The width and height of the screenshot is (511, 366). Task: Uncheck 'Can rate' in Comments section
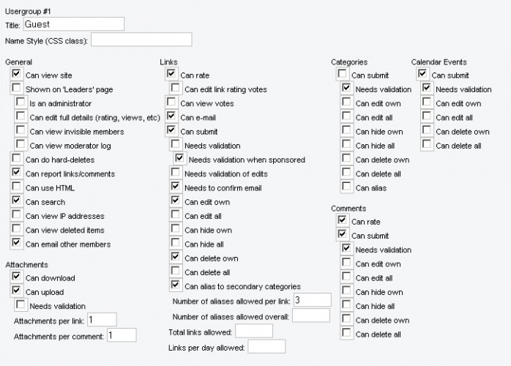coord(342,221)
